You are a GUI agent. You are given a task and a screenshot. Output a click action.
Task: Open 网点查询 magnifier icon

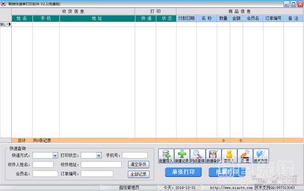pos(198,156)
